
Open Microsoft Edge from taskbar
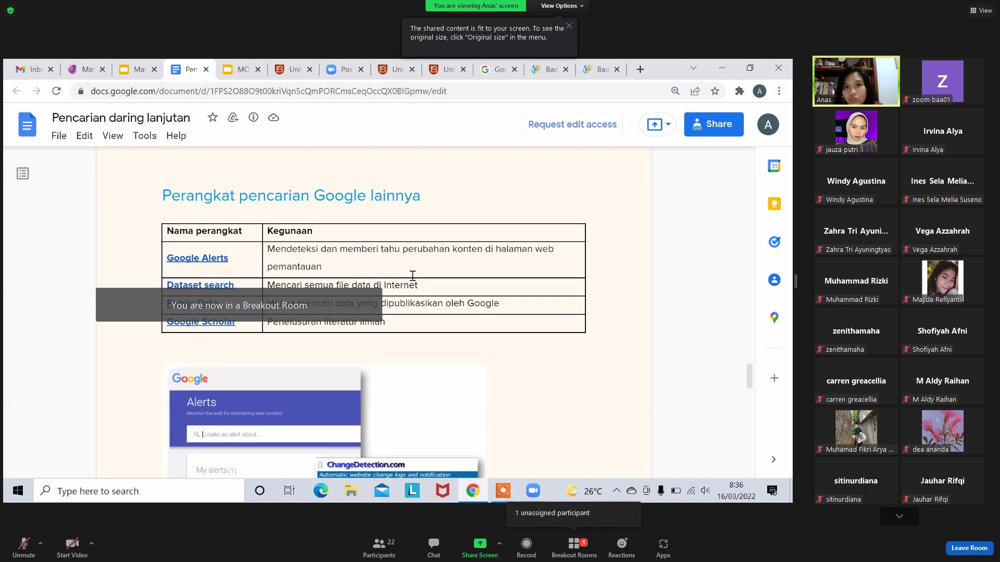(321, 490)
